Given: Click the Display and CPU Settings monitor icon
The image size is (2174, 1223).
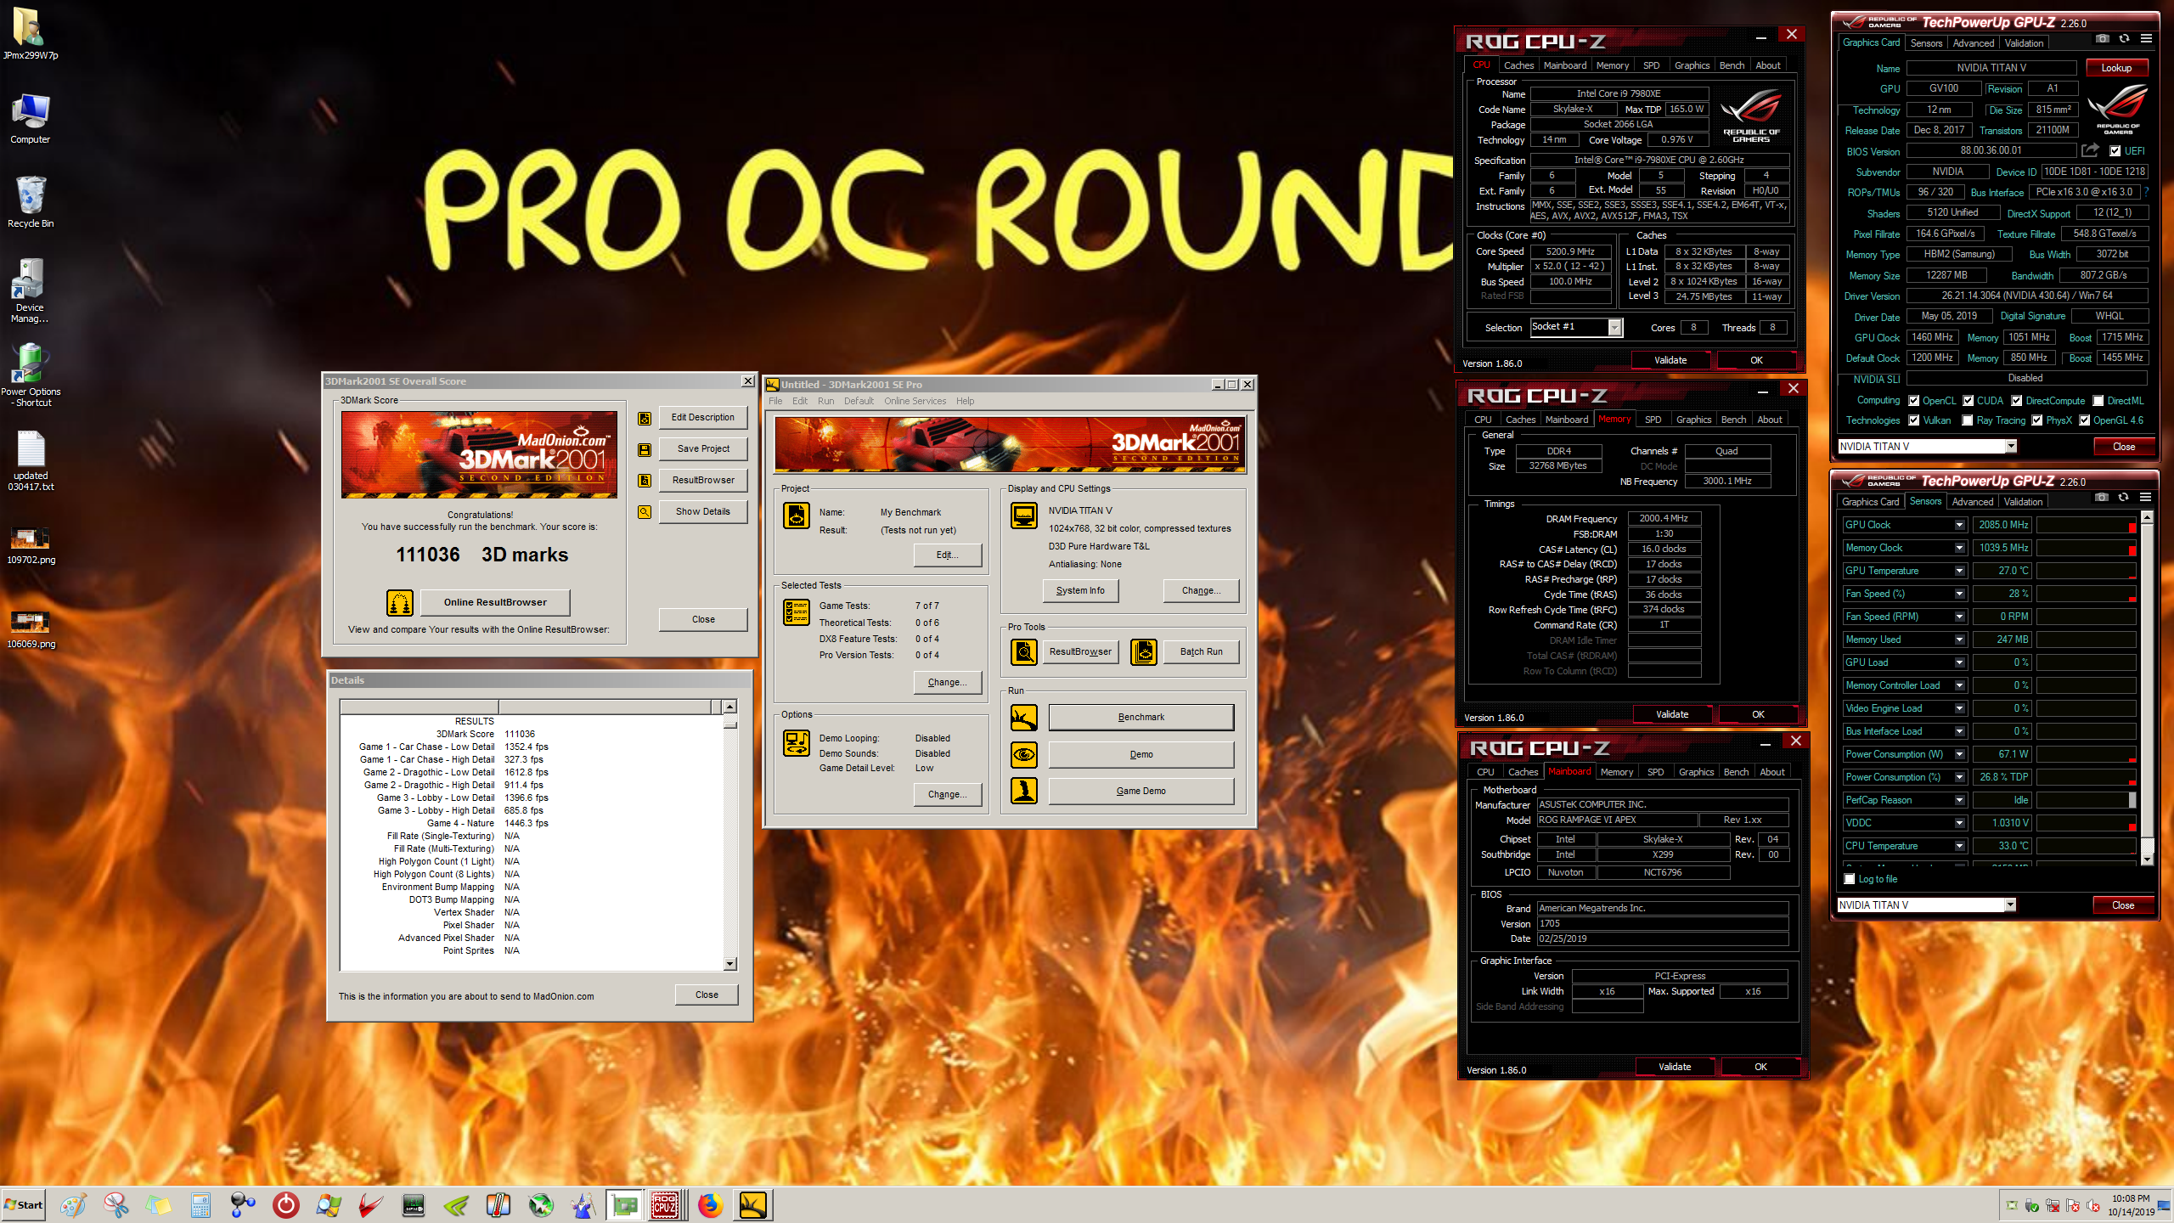Looking at the screenshot, I should (1024, 515).
